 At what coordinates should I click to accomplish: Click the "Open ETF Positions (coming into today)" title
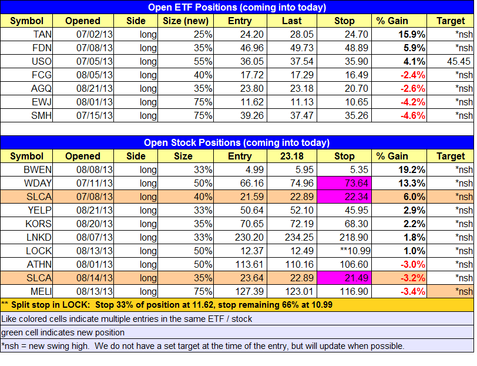237,7
